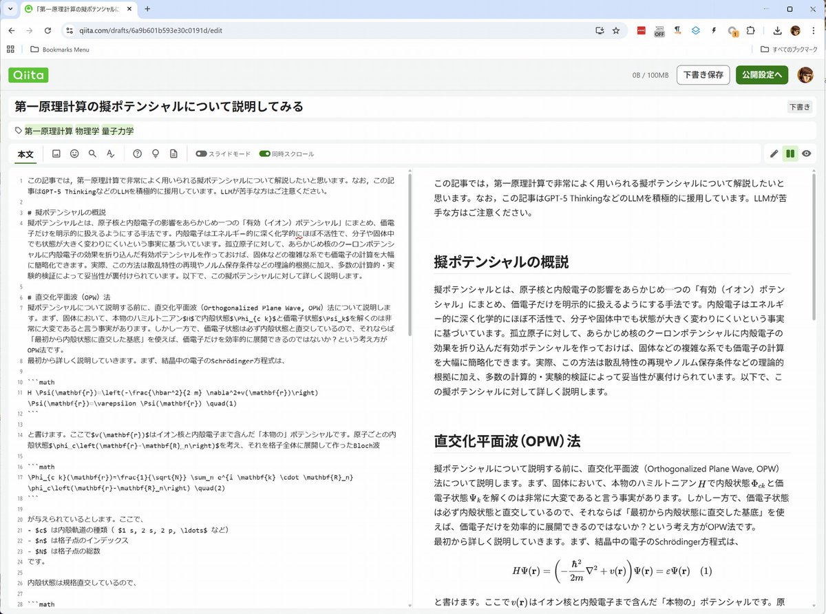
Task: Open the apps grid in the bookmarks bar
Action: [x=10, y=50]
